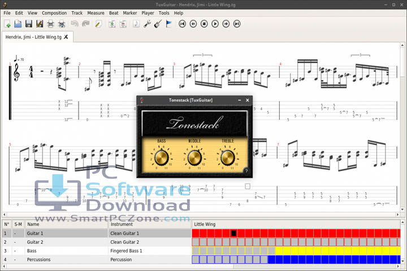Start playback
407x271 pixels.
pos(215,24)
